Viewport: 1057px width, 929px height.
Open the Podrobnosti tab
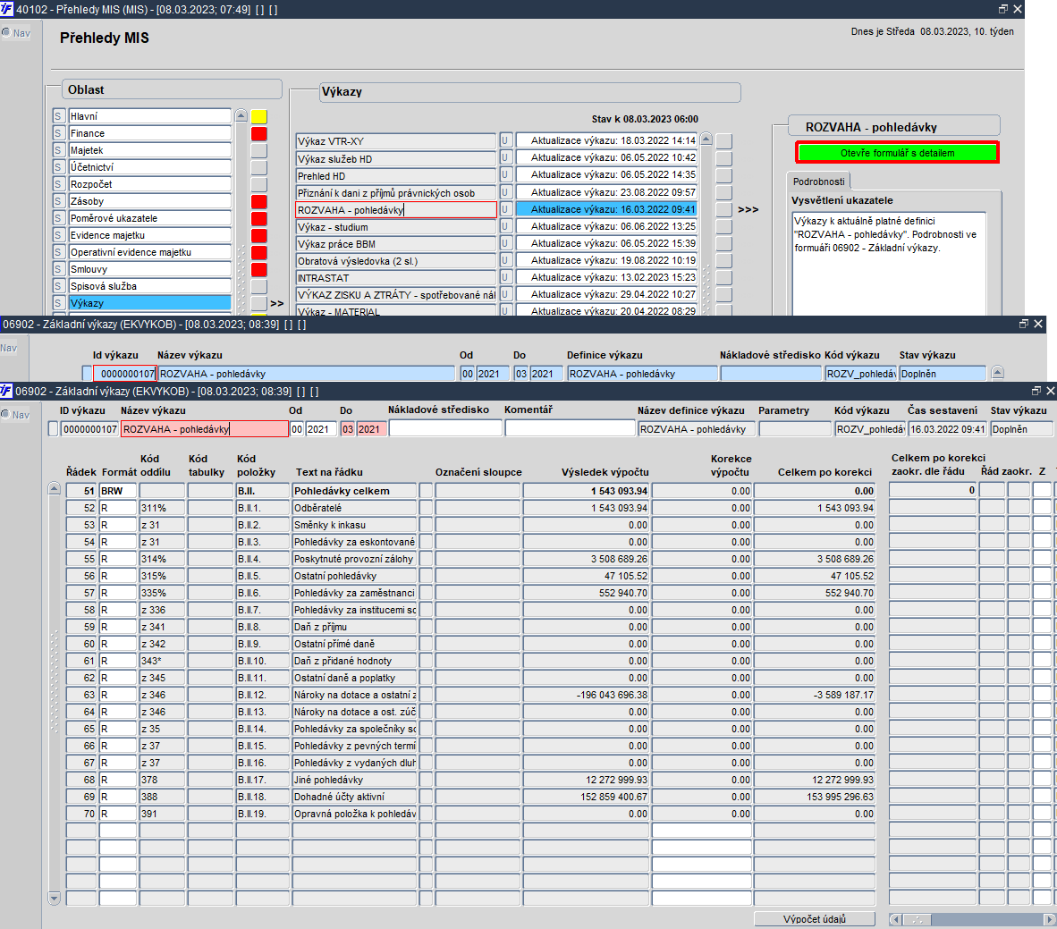click(x=818, y=182)
